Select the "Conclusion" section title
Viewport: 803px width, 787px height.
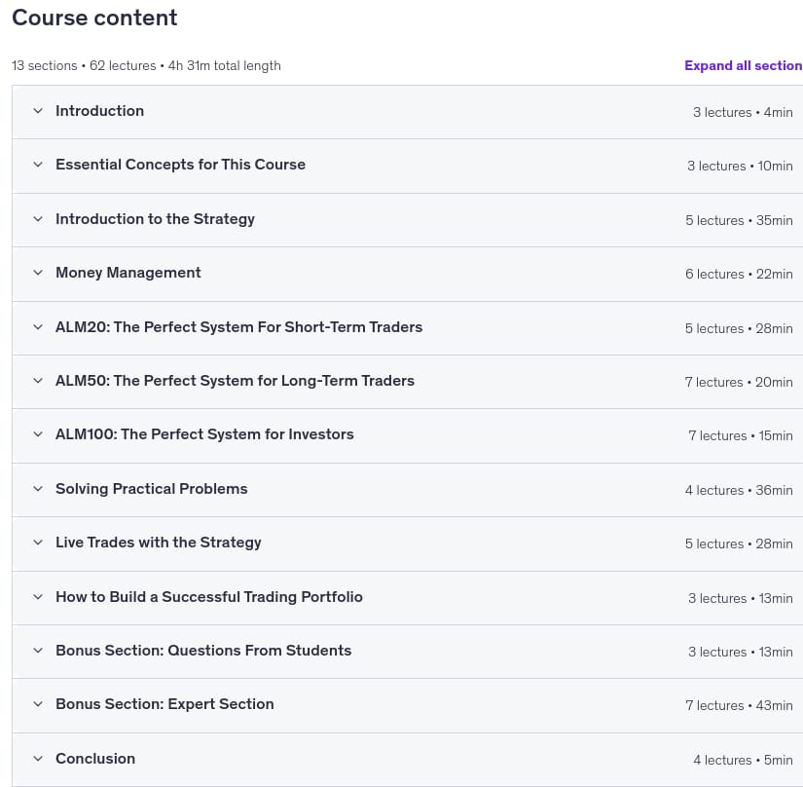coord(95,759)
